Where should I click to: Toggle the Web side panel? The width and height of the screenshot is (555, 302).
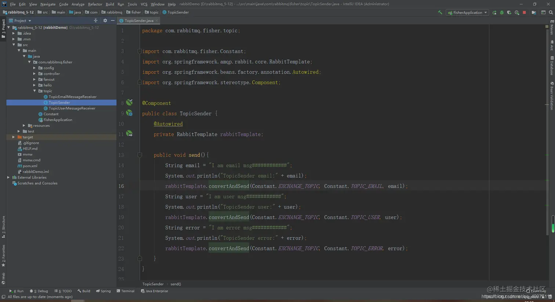coord(3,278)
